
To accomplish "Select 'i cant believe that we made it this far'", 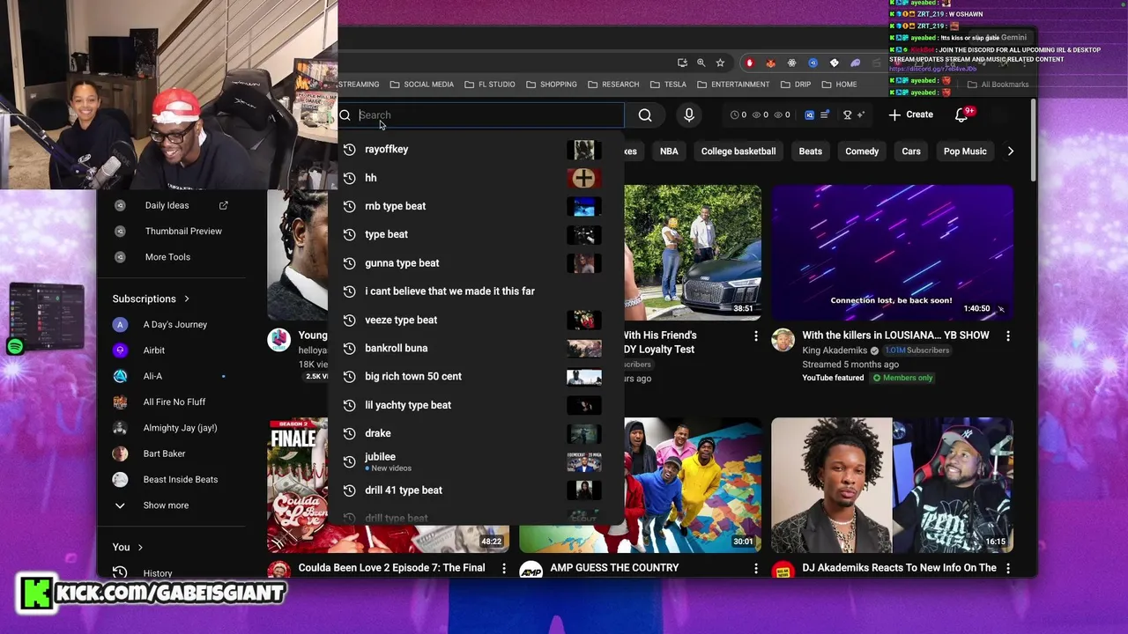I will tap(474, 291).
